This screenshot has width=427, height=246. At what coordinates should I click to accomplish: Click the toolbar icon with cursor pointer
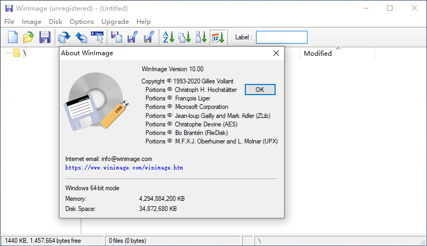[x=97, y=37]
